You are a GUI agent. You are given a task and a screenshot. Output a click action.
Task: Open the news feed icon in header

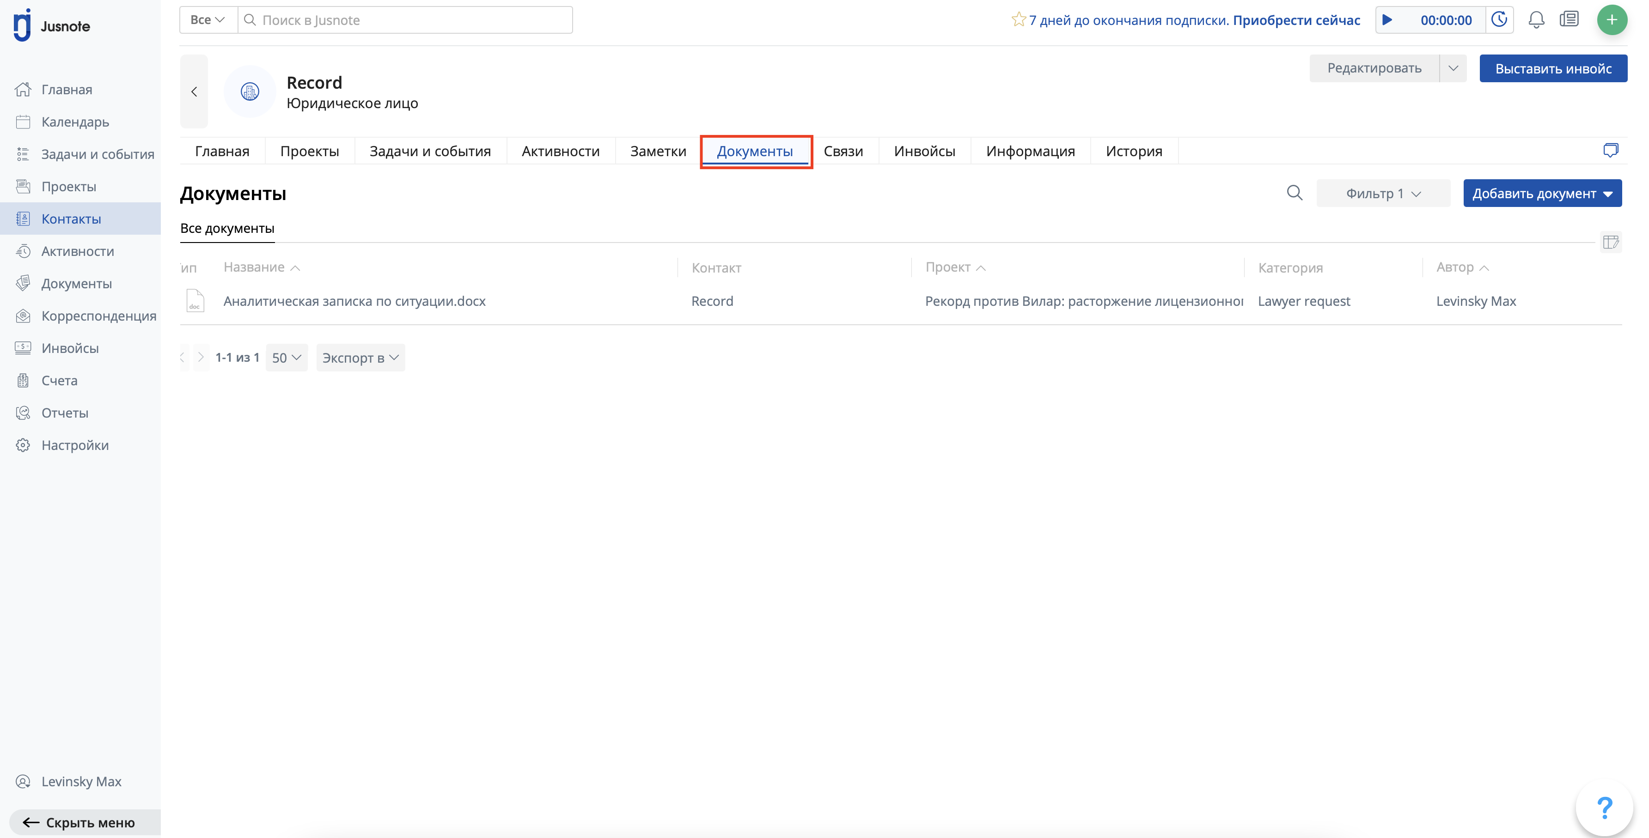point(1569,20)
